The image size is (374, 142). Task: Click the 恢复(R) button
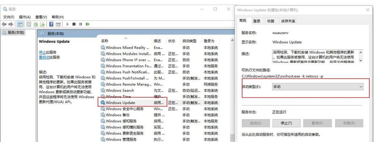pyautogui.click(x=349, y=123)
